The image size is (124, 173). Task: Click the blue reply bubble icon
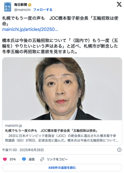coord(24,159)
